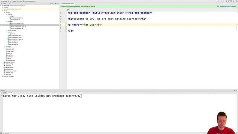Image resolution: width=238 pixels, height=134 pixels.
Task: Place cursor on editor line 3 heading
Action: 107,19
